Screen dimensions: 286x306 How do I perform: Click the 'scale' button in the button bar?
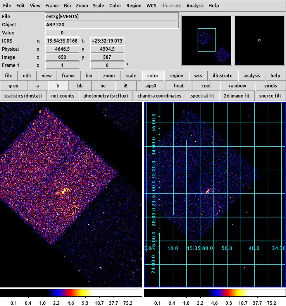click(x=131, y=76)
